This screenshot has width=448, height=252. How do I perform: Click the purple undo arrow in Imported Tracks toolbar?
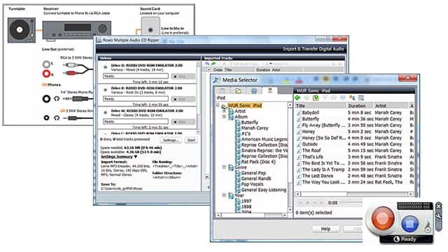click(x=207, y=64)
